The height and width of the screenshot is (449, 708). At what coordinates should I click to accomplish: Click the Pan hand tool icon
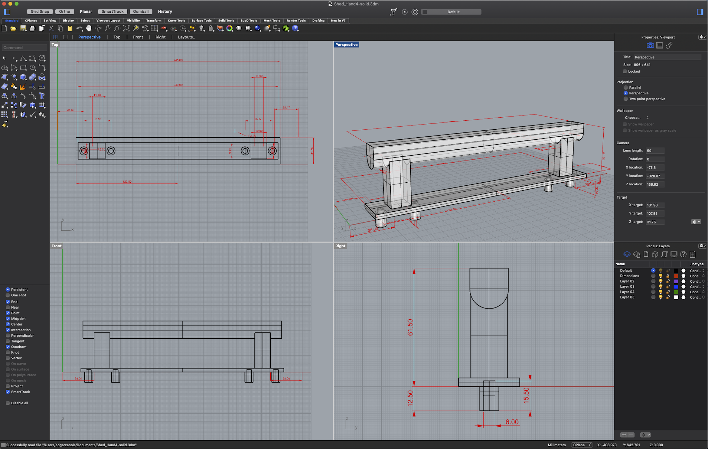tap(89, 28)
